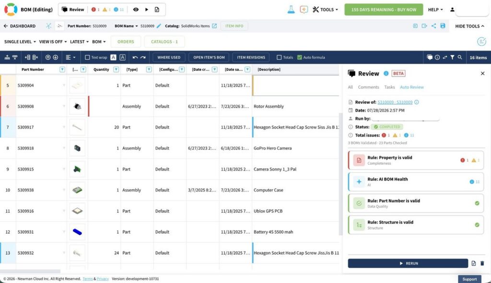491x283 pixels.
Task: Click the import icon in top toolbar
Action: (415, 26)
